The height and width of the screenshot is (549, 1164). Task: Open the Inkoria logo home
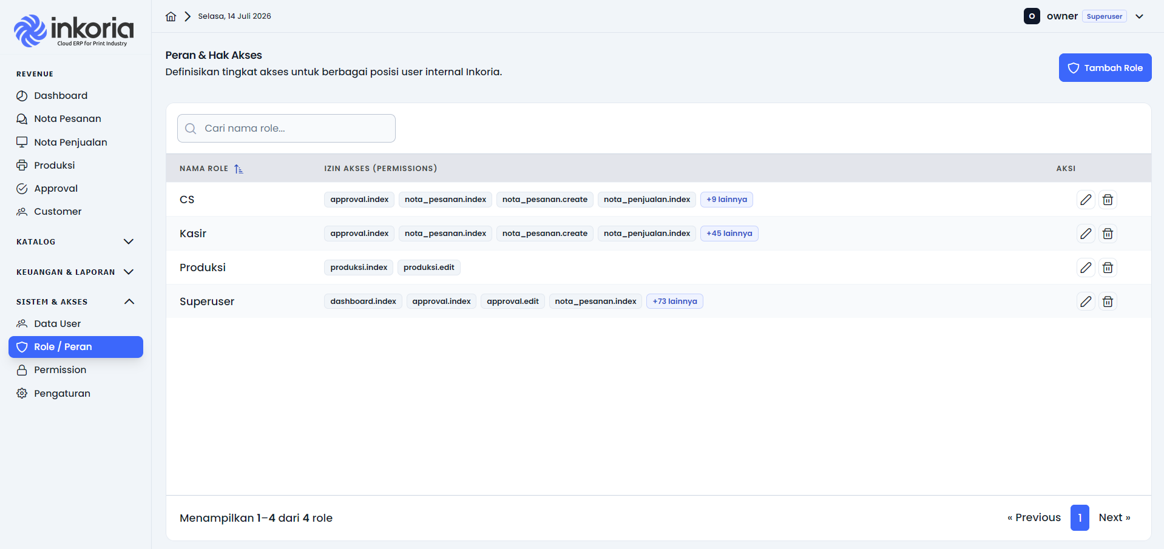[73, 30]
